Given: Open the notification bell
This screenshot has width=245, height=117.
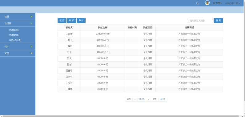Looking at the screenshot, I should coord(197,3).
